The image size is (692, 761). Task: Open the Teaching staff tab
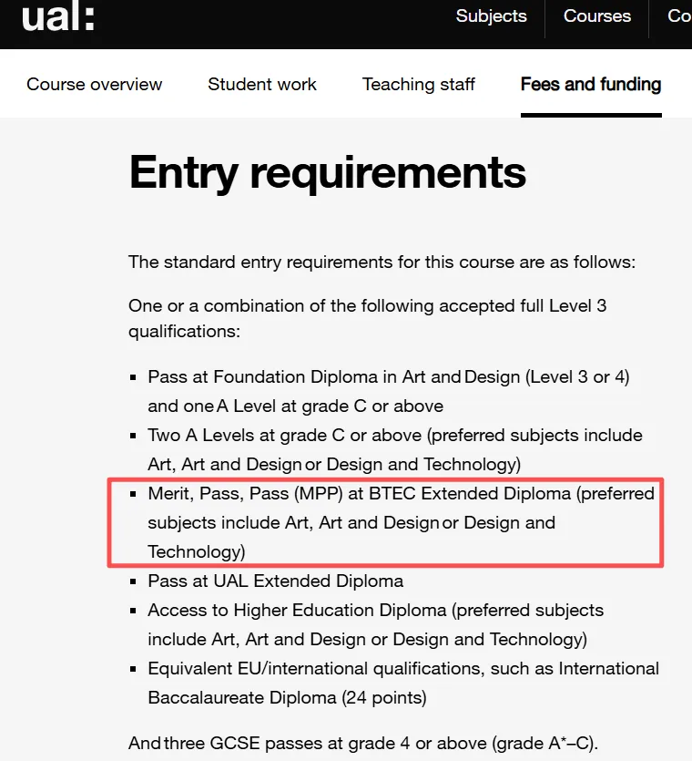pos(419,84)
